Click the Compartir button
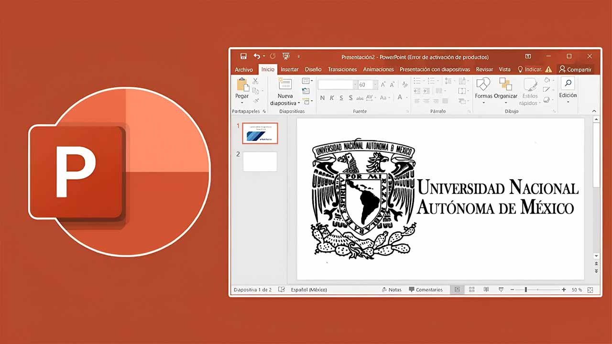This screenshot has height=344, width=612. (x=576, y=69)
